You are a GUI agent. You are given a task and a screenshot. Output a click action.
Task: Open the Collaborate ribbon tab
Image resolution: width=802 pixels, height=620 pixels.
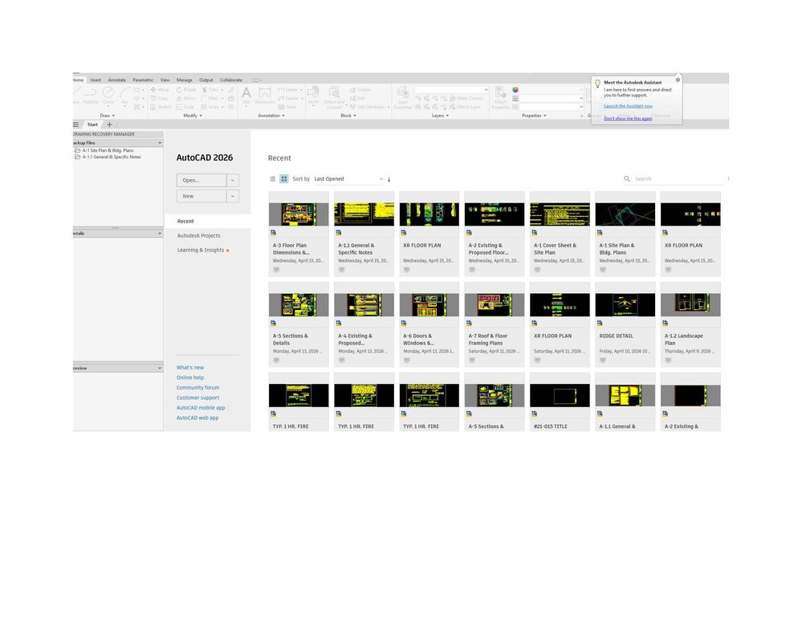click(x=231, y=80)
